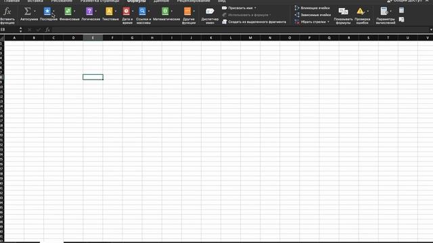Click the select-all corner triangle
The width and height of the screenshot is (433, 243).
click(x=2, y=38)
